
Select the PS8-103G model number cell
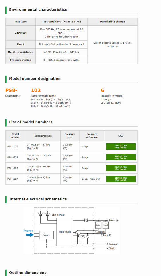coord(15,168)
